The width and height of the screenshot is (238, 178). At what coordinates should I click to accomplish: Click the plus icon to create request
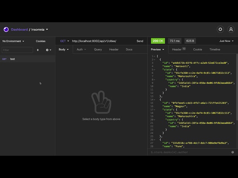pos(47,50)
